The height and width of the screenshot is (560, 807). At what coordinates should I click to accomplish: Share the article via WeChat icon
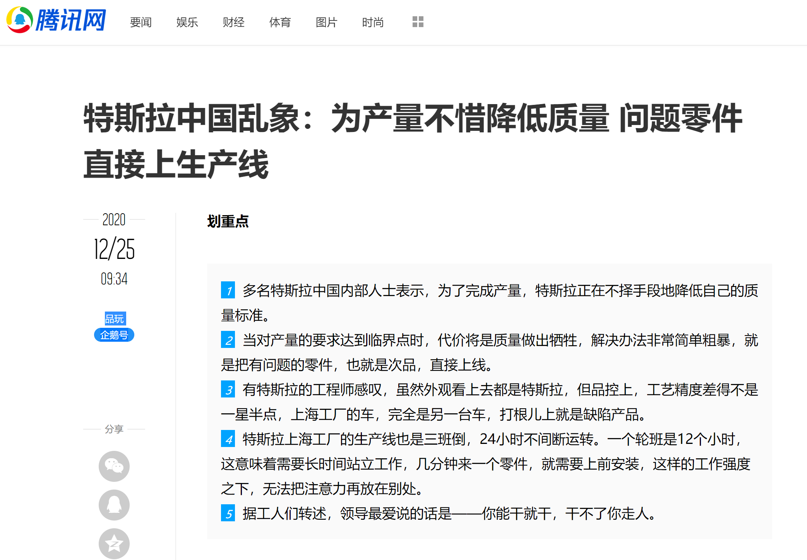(114, 466)
